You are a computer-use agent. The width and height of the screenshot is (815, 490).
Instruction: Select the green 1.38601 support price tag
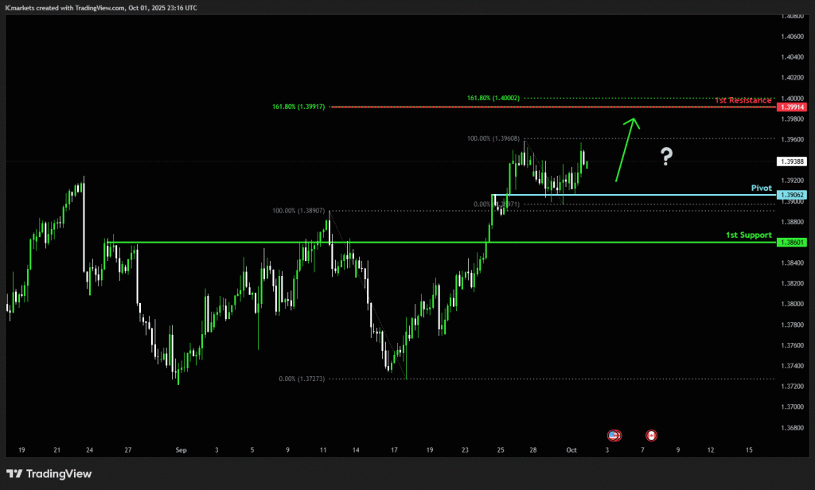[793, 242]
